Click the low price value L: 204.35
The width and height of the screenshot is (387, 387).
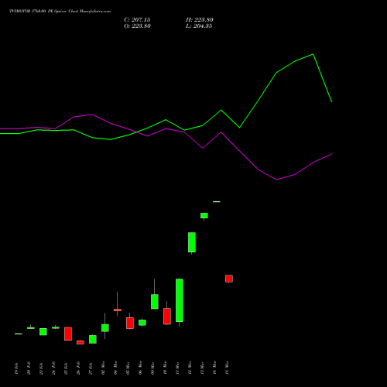(x=199, y=26)
